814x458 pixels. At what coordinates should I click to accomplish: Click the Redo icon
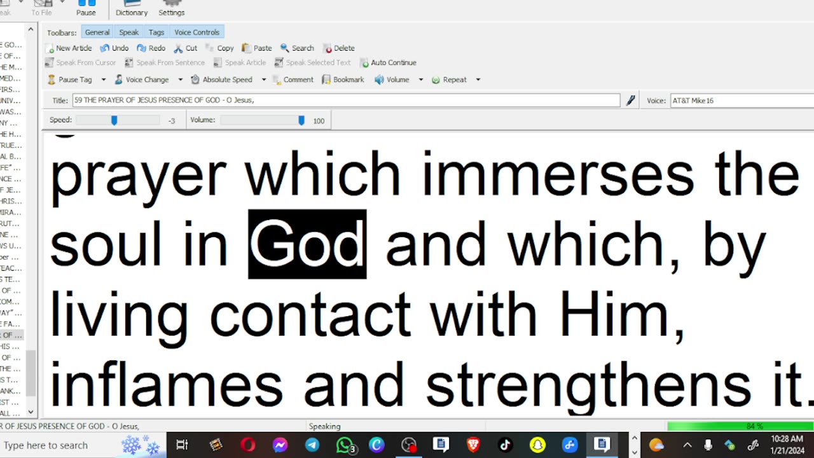tap(151, 48)
